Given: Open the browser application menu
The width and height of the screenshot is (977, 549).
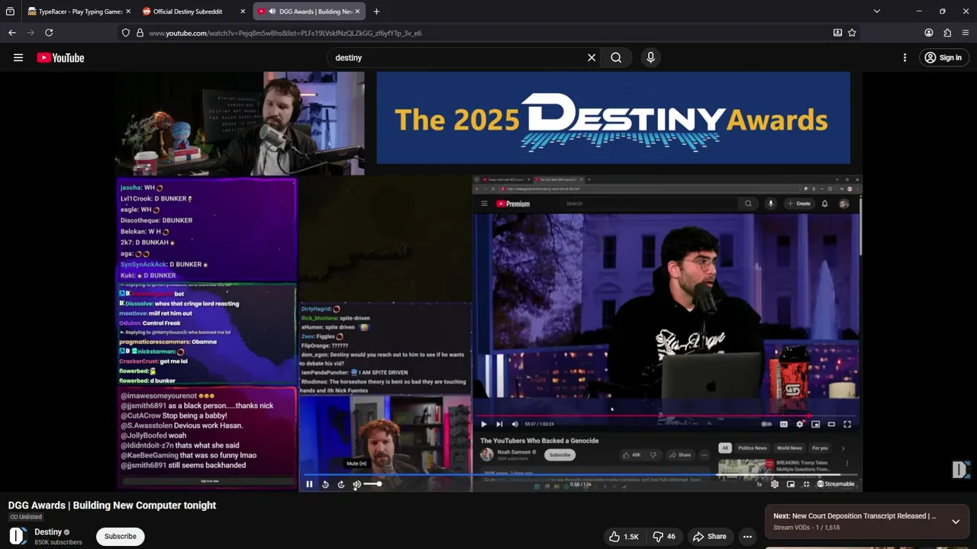Looking at the screenshot, I should [x=966, y=33].
